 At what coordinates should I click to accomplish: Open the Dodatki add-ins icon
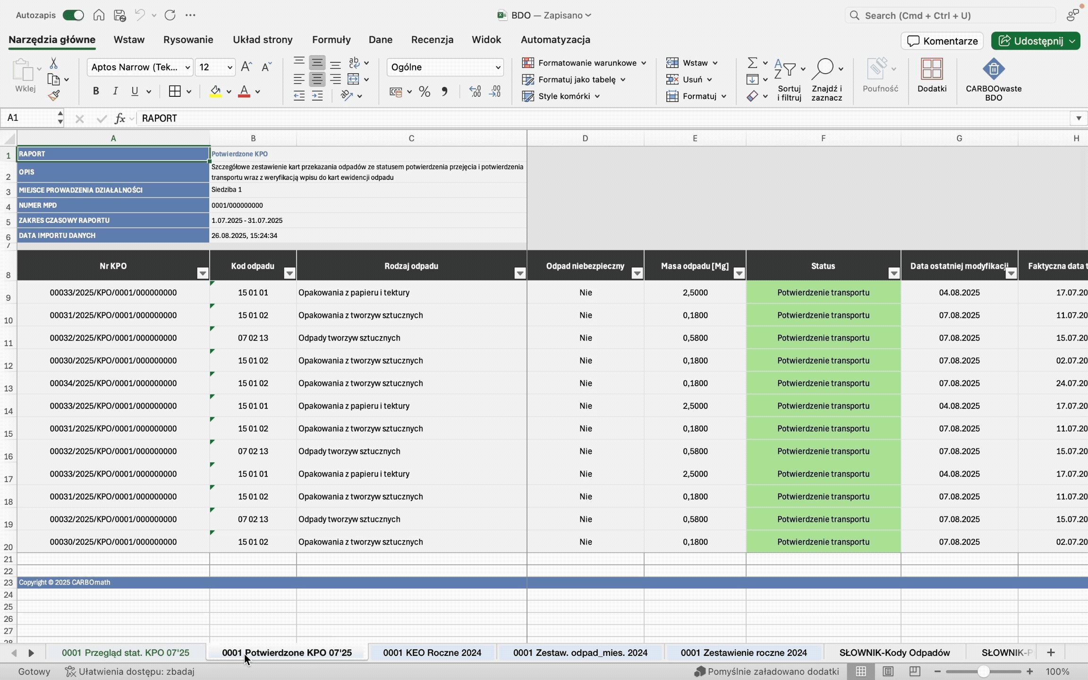931,69
